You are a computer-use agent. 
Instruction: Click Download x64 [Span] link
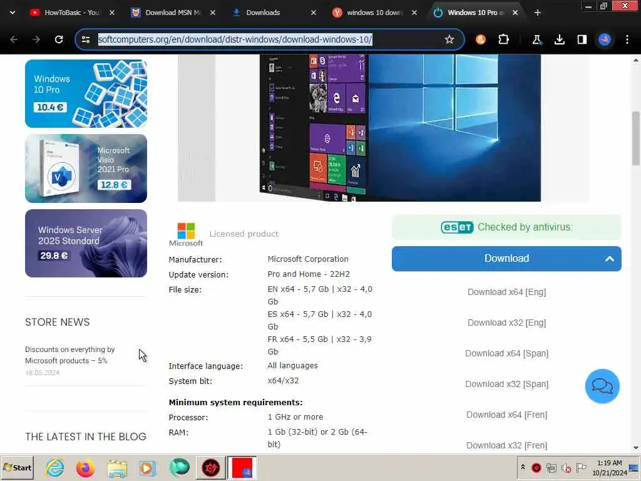(506, 353)
